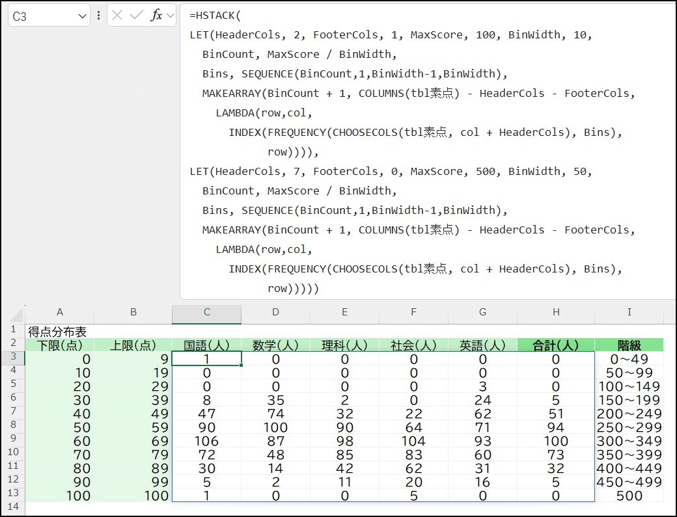Click the 階級 cell 250~299
This screenshot has height=517, width=677.
[x=629, y=427]
